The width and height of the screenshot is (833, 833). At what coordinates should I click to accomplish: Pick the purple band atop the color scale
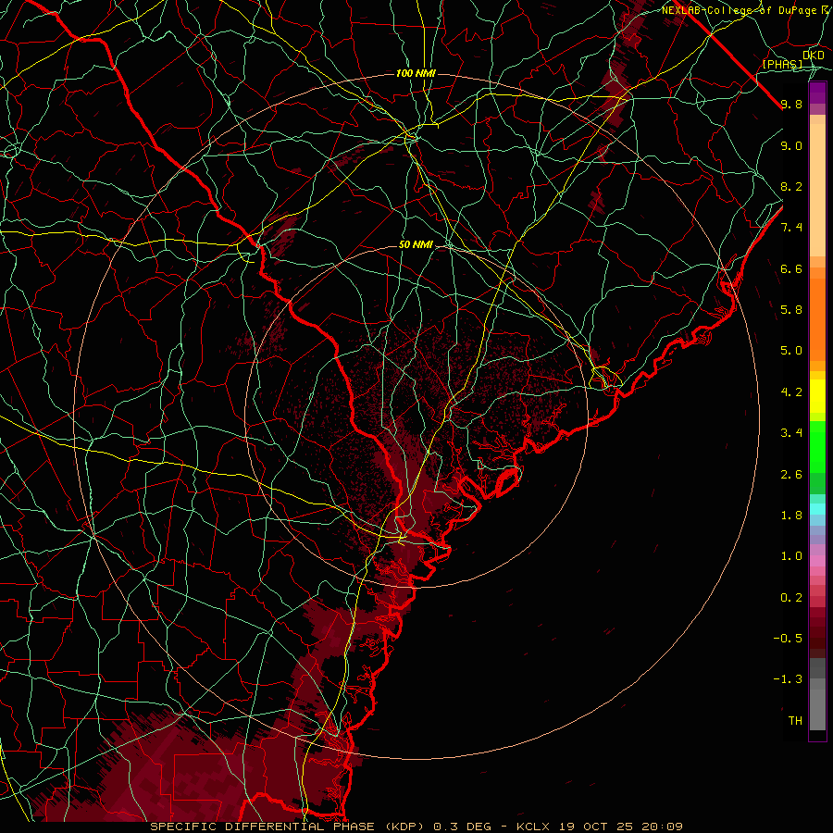[x=817, y=93]
